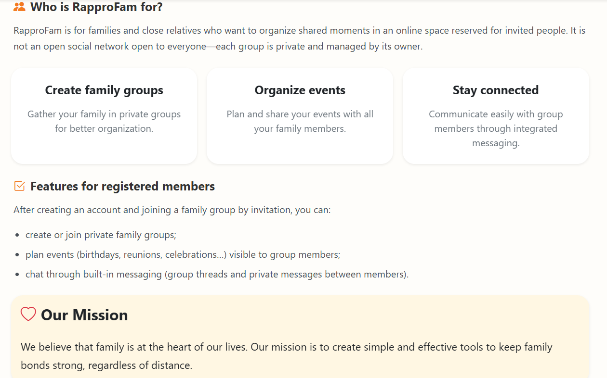Select the Stay connected card title
Viewport: 607px width, 378px height.
point(496,90)
